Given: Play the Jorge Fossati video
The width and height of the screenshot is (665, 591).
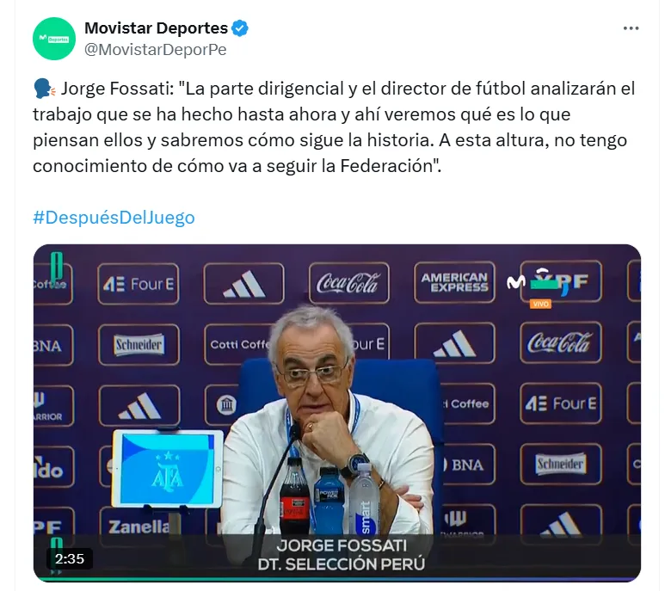Looking at the screenshot, I should pyautogui.click(x=337, y=413).
